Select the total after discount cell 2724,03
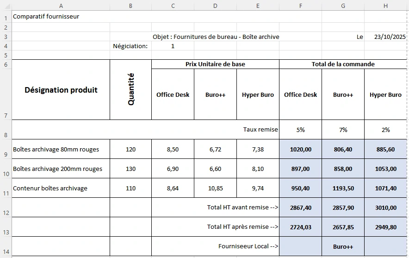Viewport: 409px width, 258px height. (x=300, y=227)
